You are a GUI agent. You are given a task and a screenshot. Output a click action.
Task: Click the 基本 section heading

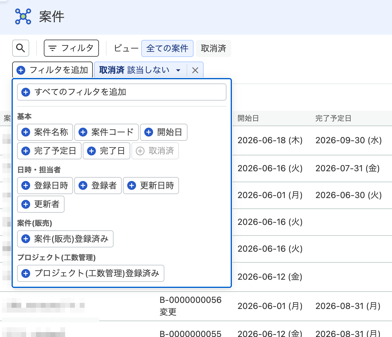point(24,116)
